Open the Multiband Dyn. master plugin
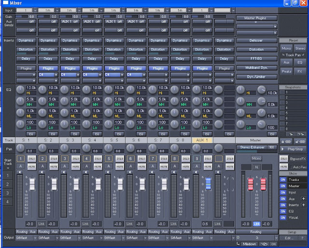Screen dimensions: 309x248 click(x=256, y=68)
